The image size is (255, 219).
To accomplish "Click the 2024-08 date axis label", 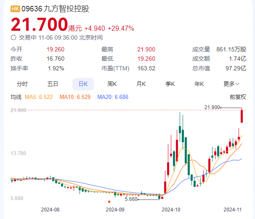I will pos(50,210).
